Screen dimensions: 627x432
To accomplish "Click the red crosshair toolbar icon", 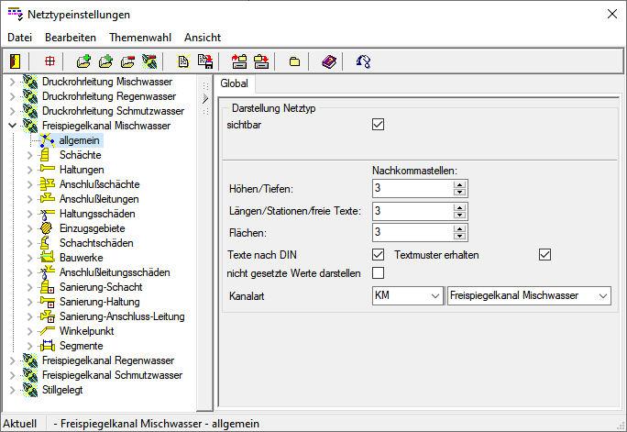I will 49,61.
